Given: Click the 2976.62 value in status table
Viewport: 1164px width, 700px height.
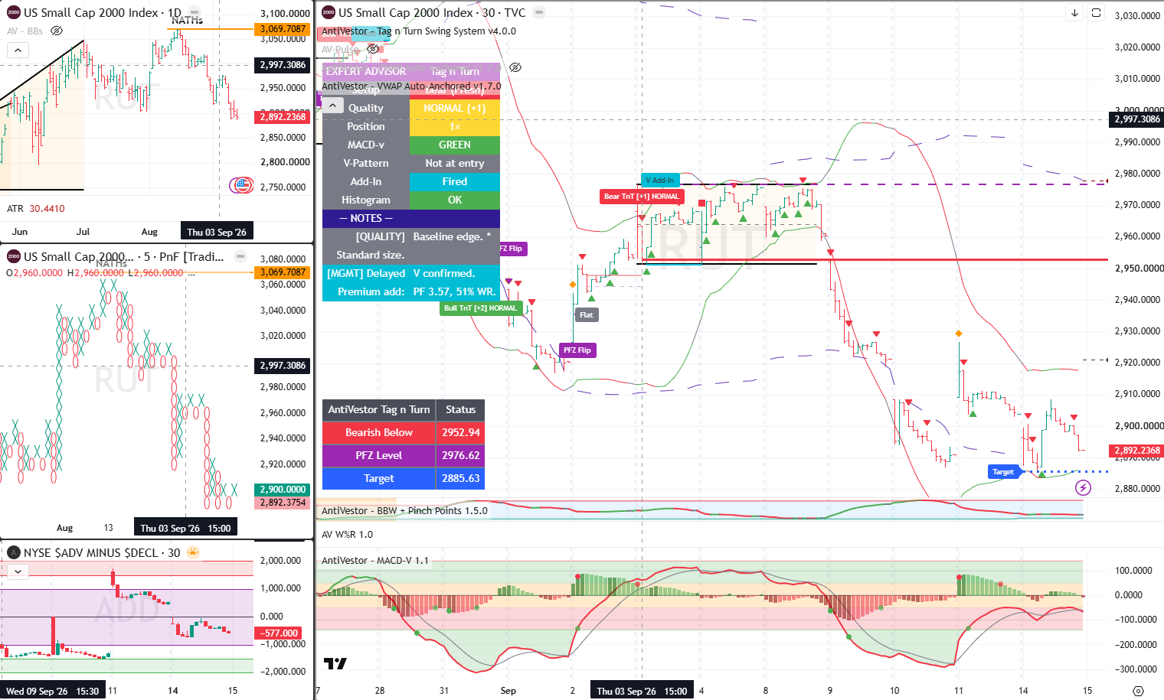Looking at the screenshot, I should 461,456.
